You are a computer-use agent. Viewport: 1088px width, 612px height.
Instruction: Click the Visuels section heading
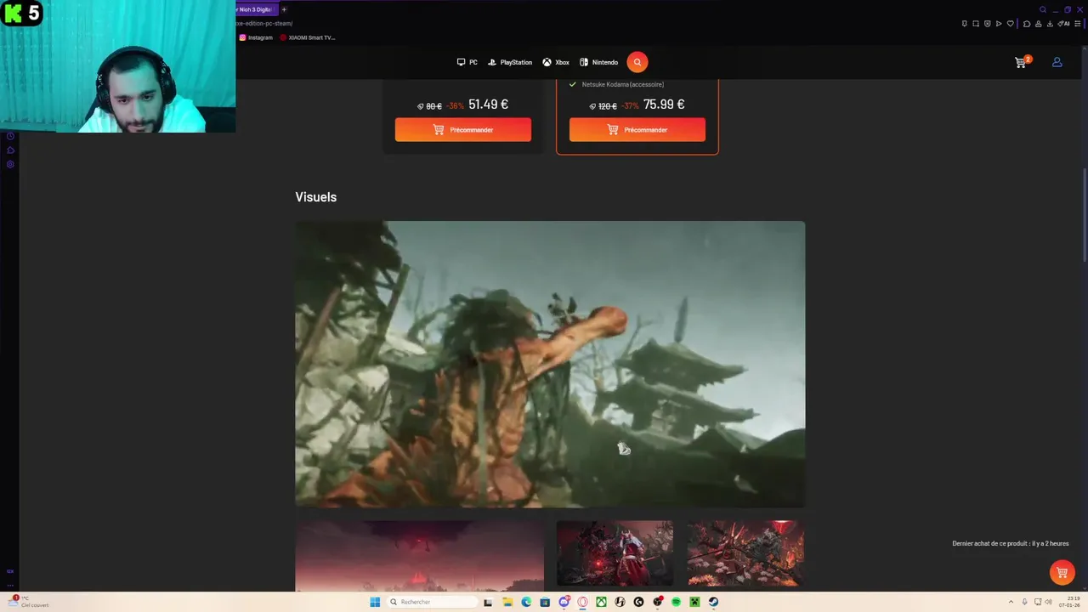point(316,197)
